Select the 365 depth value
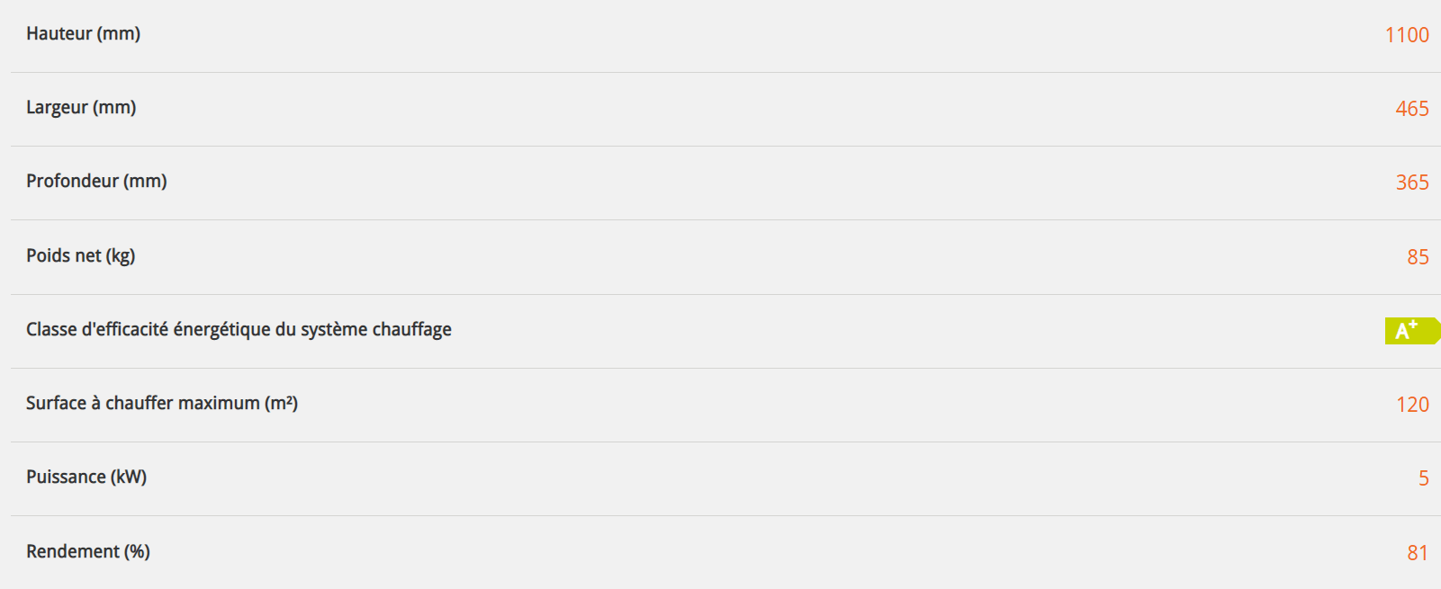The width and height of the screenshot is (1441, 589). click(1411, 183)
